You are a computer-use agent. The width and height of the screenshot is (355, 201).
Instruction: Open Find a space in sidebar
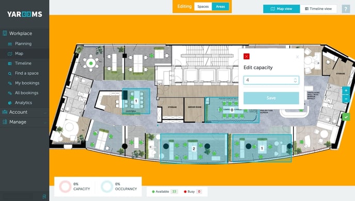pyautogui.click(x=26, y=73)
